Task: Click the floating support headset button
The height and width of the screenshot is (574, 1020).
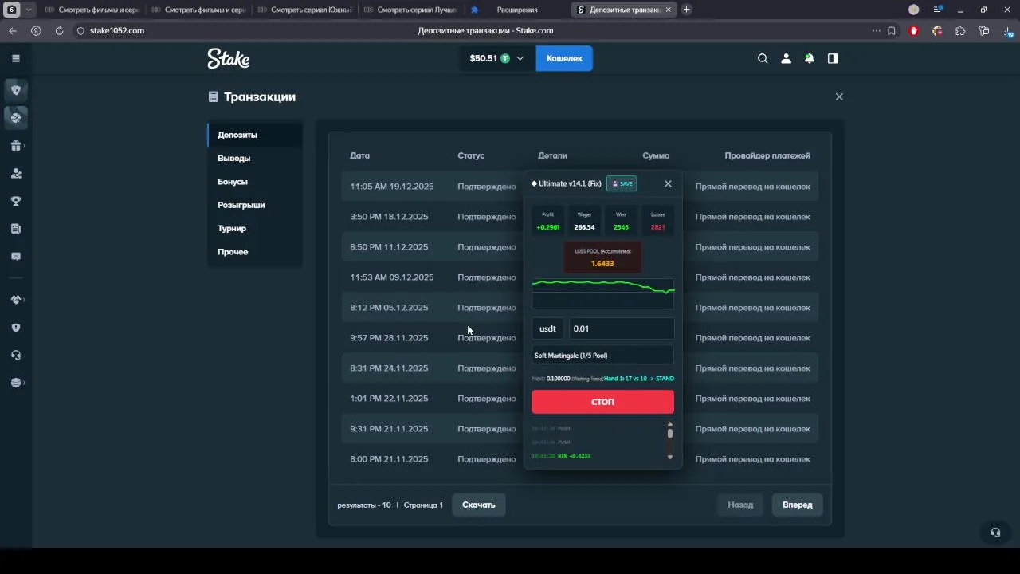Action: tap(994, 532)
